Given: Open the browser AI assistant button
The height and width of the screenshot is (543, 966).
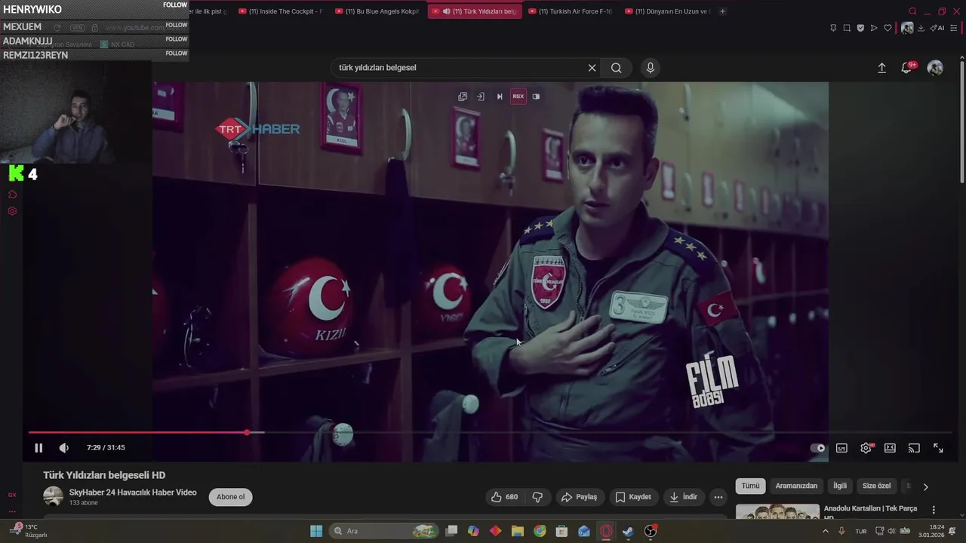Looking at the screenshot, I should (x=938, y=28).
